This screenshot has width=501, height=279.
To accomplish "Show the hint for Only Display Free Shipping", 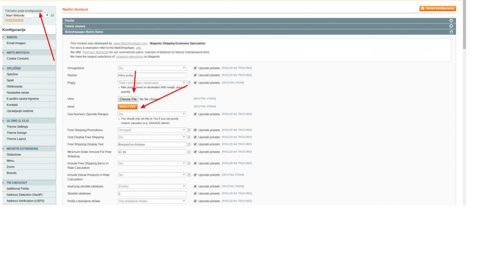I will (189, 137).
